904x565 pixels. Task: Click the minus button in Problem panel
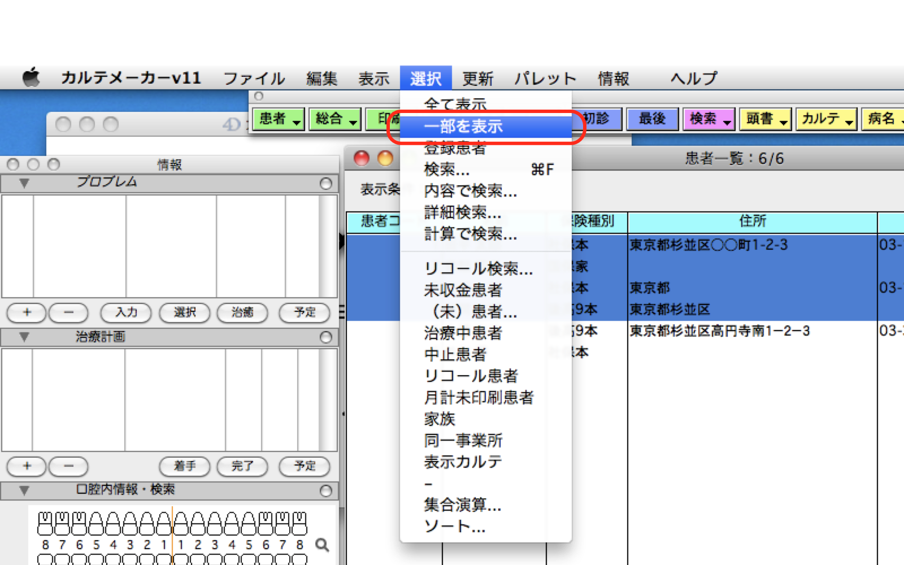[68, 312]
